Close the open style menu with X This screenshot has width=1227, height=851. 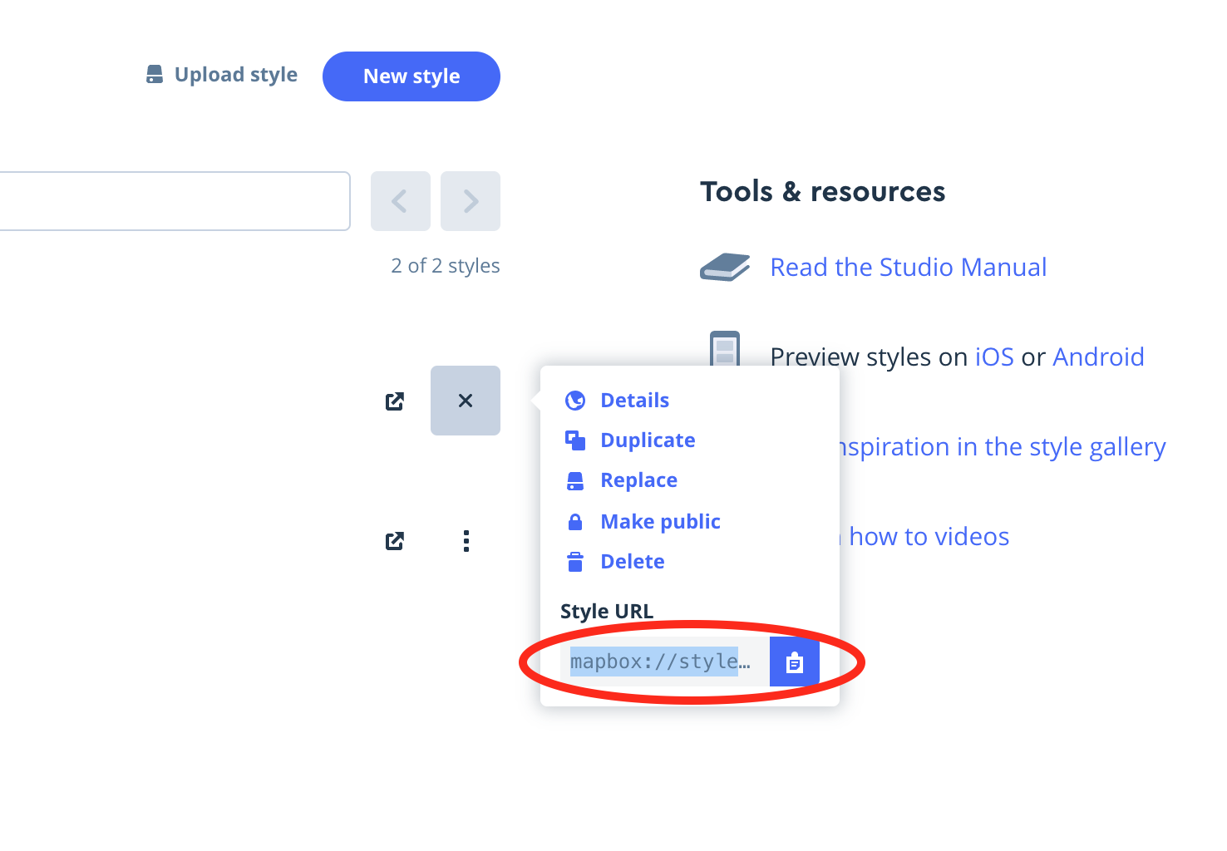pyautogui.click(x=466, y=401)
